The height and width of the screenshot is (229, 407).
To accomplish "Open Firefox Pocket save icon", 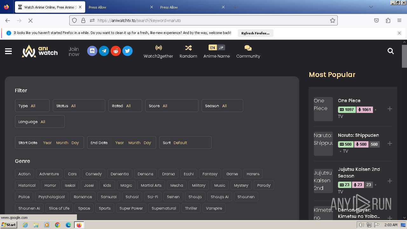I will click(376, 20).
